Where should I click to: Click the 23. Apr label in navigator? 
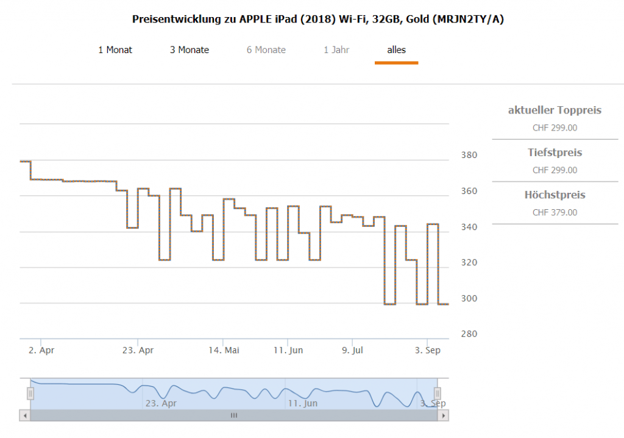[x=161, y=403]
